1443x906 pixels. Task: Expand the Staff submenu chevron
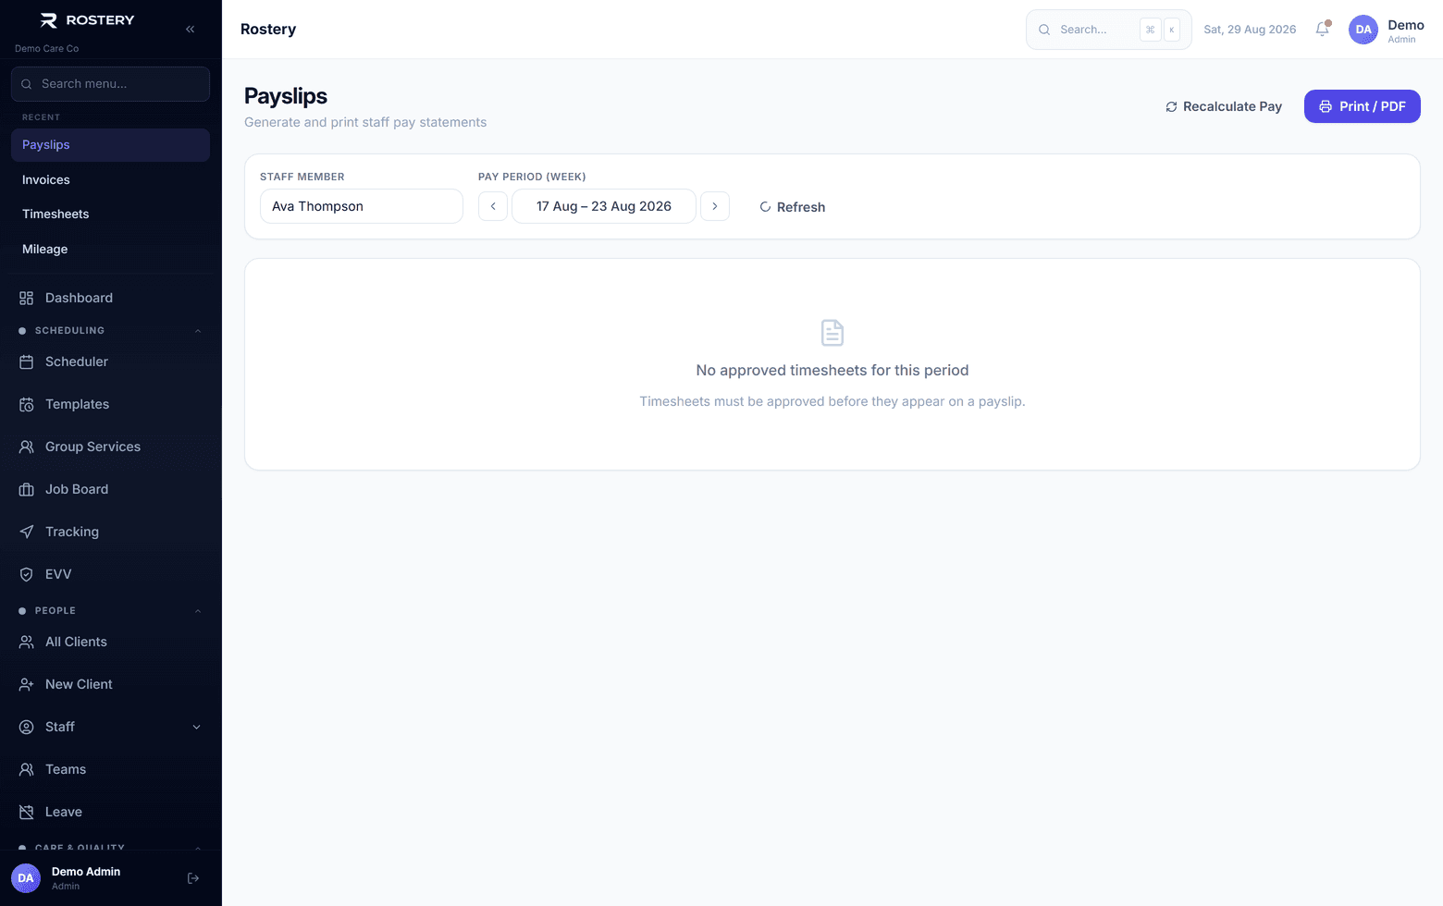coord(196,727)
